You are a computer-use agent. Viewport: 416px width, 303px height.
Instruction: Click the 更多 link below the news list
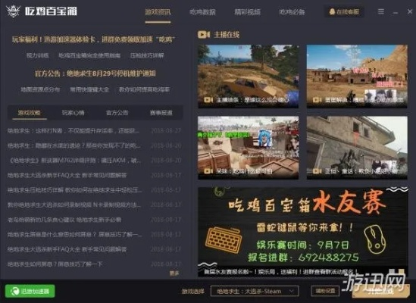point(174,273)
